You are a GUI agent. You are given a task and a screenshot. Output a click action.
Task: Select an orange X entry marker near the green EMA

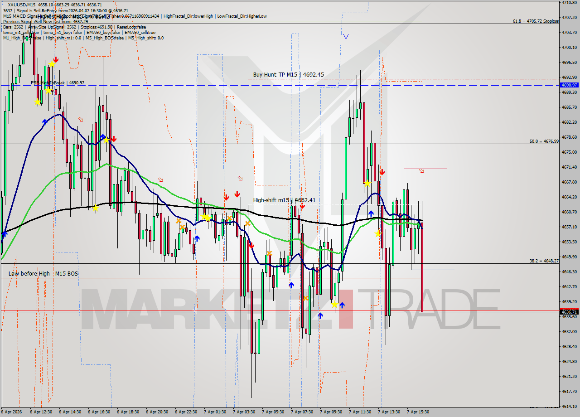click(x=178, y=222)
